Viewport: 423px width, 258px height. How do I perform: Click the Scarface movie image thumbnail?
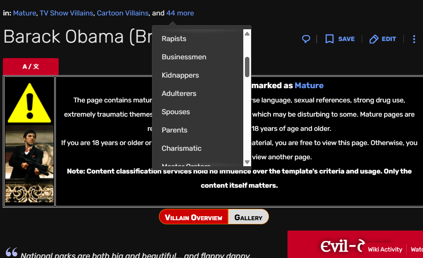[x=29, y=164]
